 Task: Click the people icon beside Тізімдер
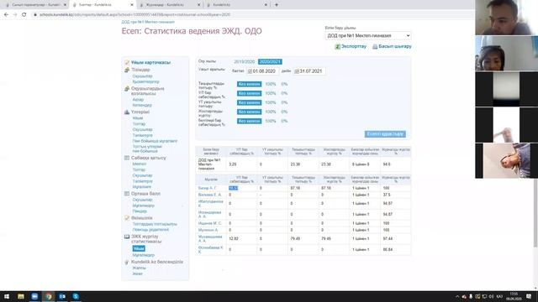click(127, 70)
